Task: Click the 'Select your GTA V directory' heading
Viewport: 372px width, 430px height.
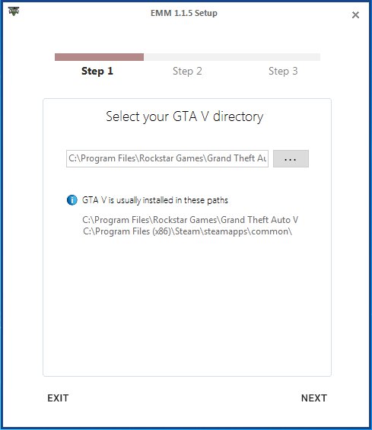Action: point(185,117)
